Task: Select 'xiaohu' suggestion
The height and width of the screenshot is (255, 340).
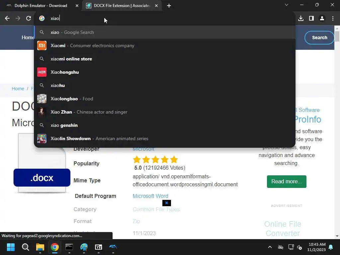Action: click(x=165, y=85)
